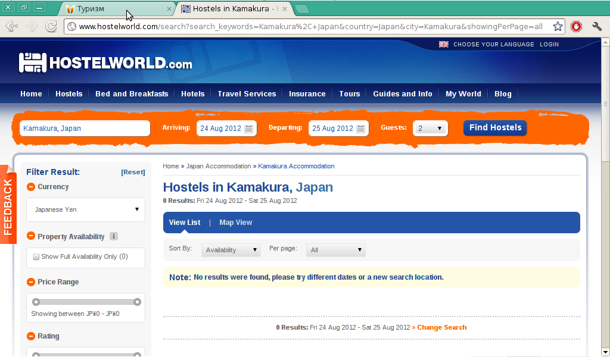
Task: Open Guides and Info menu item
Action: (x=403, y=93)
